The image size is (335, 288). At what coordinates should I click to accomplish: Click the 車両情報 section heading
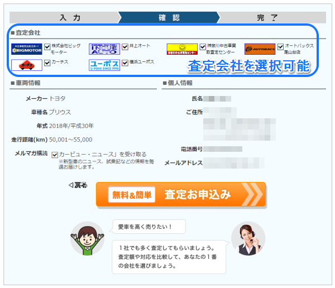pos(26,83)
